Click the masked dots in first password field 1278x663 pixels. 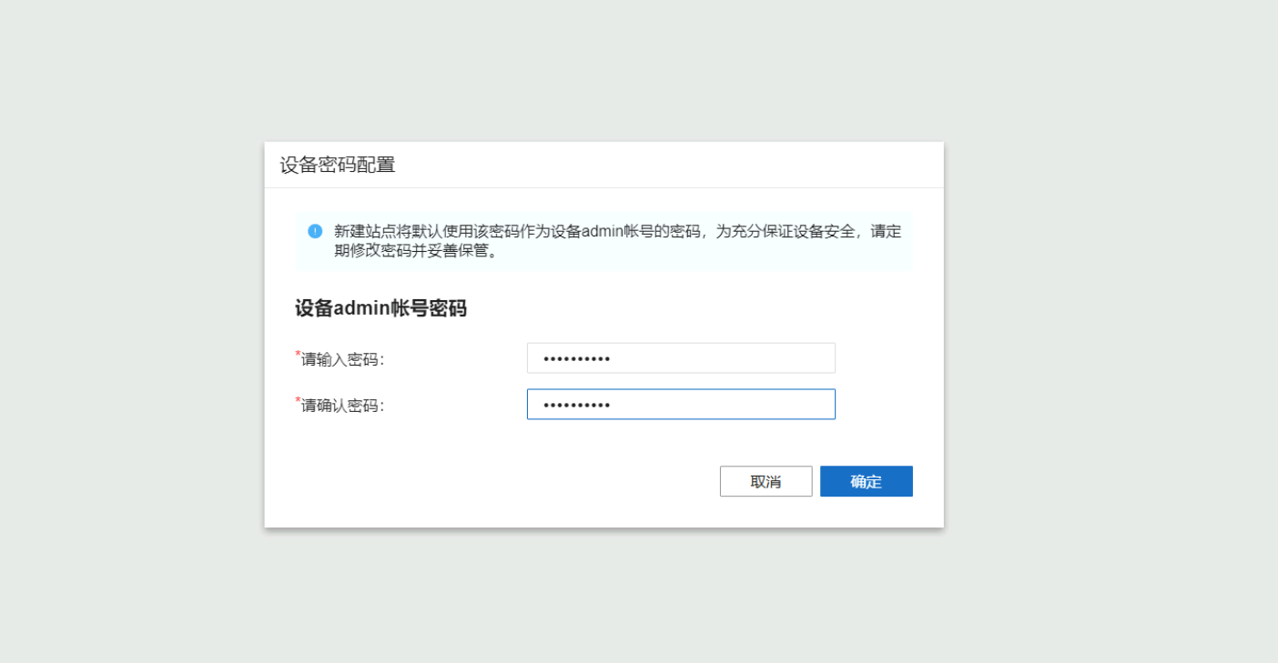[576, 359]
